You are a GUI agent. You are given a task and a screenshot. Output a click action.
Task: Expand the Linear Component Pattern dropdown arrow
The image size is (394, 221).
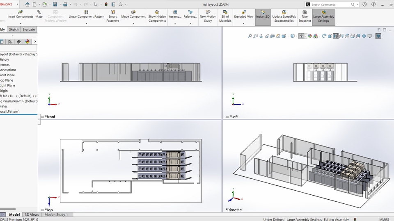point(86,23)
